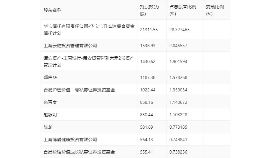The height and width of the screenshot is (158, 271).
Task: Click the percentage 2.045557
Action: point(178,46)
